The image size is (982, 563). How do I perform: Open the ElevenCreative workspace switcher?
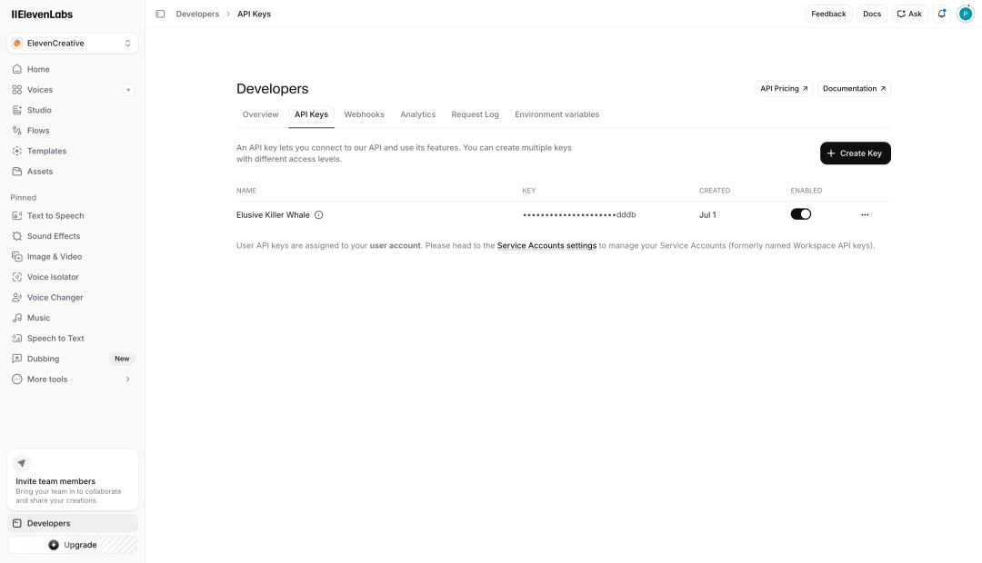[x=73, y=44]
